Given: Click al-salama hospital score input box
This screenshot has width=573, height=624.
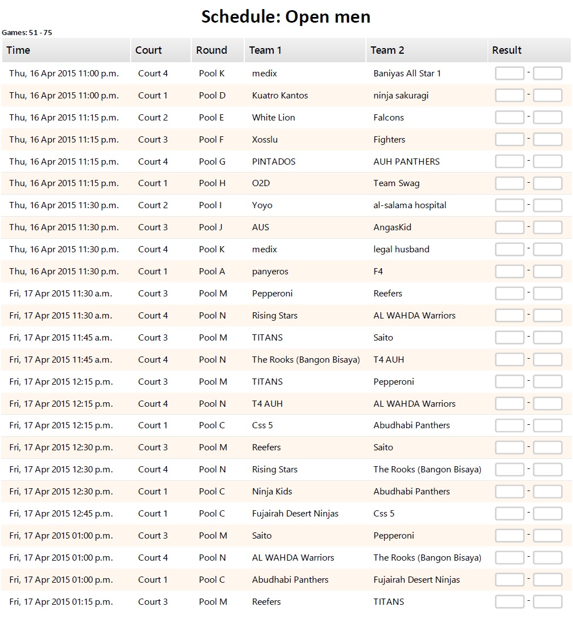Looking at the screenshot, I should click(548, 205).
